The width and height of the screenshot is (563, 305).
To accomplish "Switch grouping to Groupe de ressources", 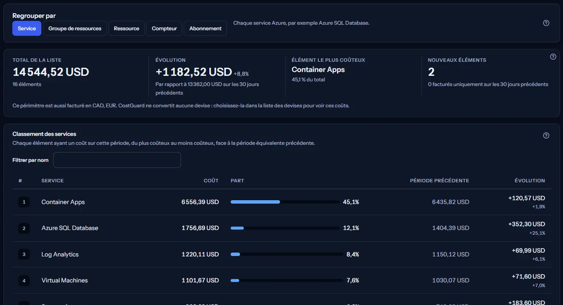I will click(75, 29).
